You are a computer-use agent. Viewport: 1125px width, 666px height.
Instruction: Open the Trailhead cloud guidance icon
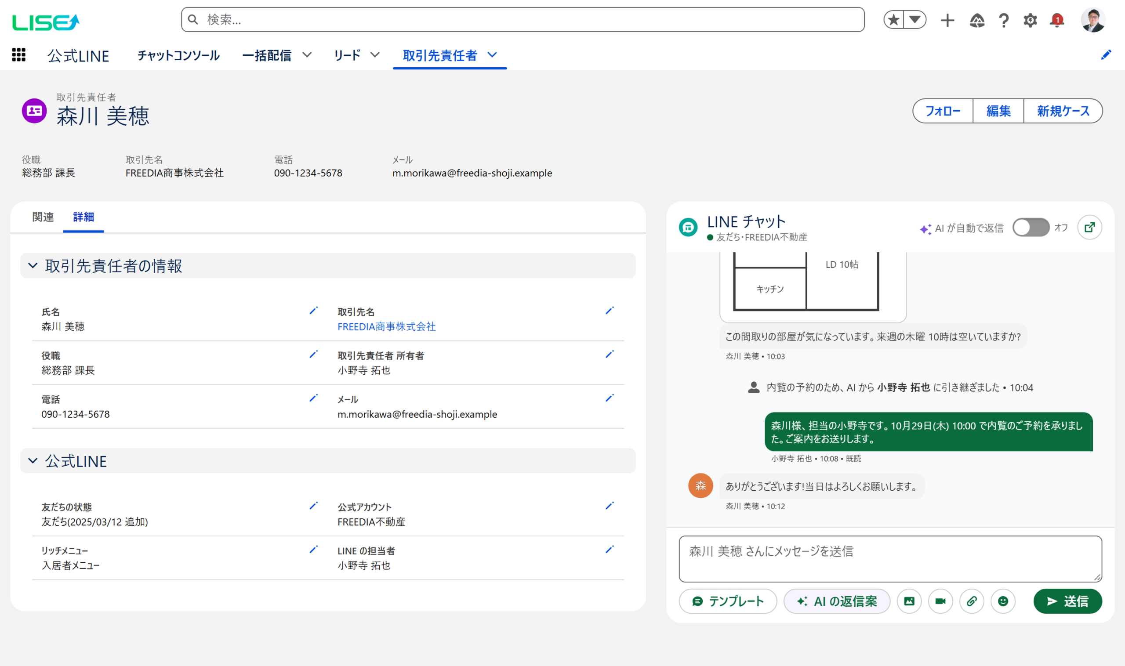pos(977,20)
